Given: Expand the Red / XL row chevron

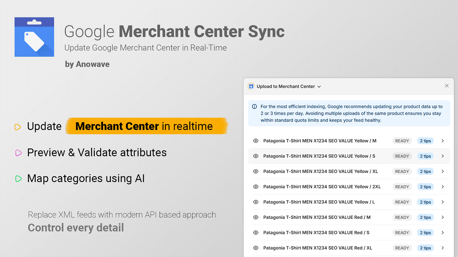Looking at the screenshot, I should 443,248.
